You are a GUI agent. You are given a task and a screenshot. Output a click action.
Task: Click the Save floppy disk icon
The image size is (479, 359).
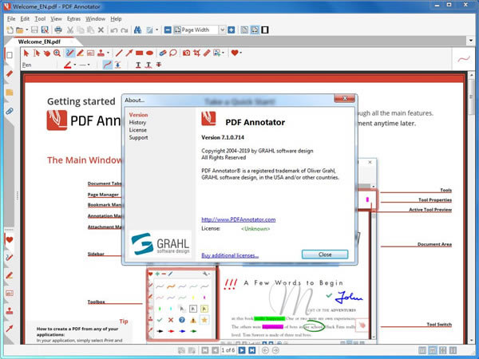(x=34, y=30)
